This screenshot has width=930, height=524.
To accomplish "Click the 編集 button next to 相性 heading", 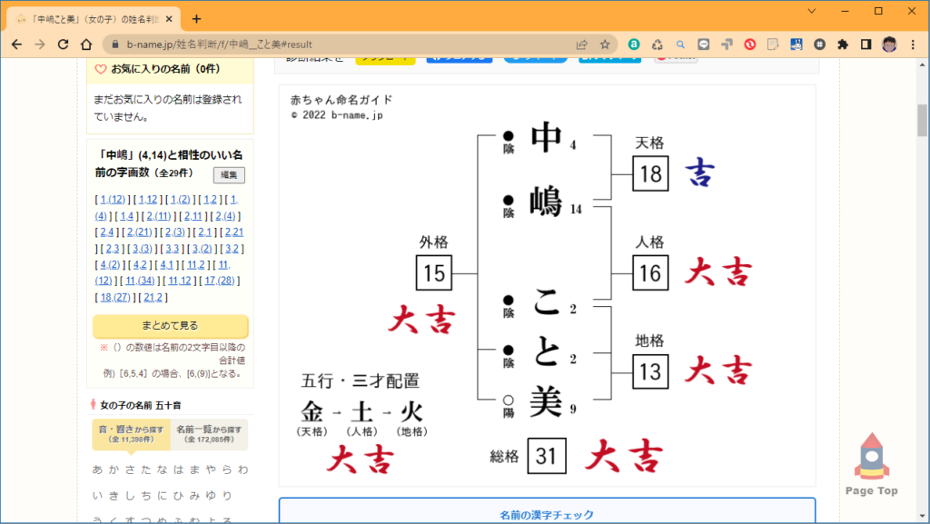I will (228, 174).
